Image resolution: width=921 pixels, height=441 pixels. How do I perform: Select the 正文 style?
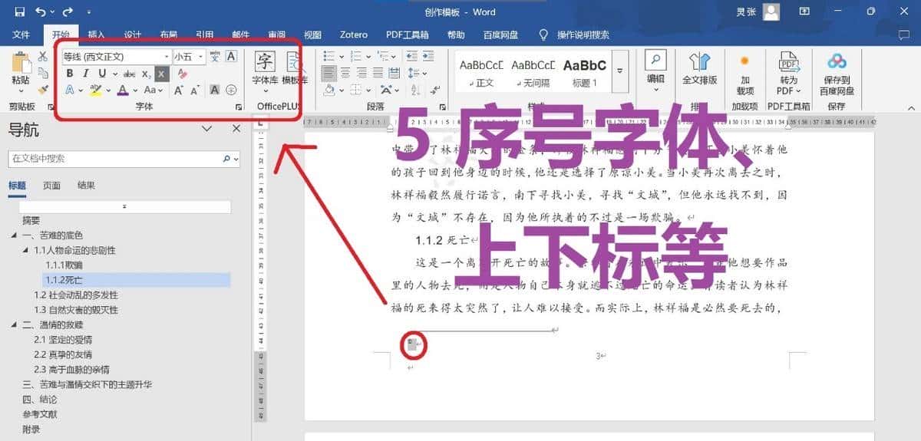click(x=482, y=72)
